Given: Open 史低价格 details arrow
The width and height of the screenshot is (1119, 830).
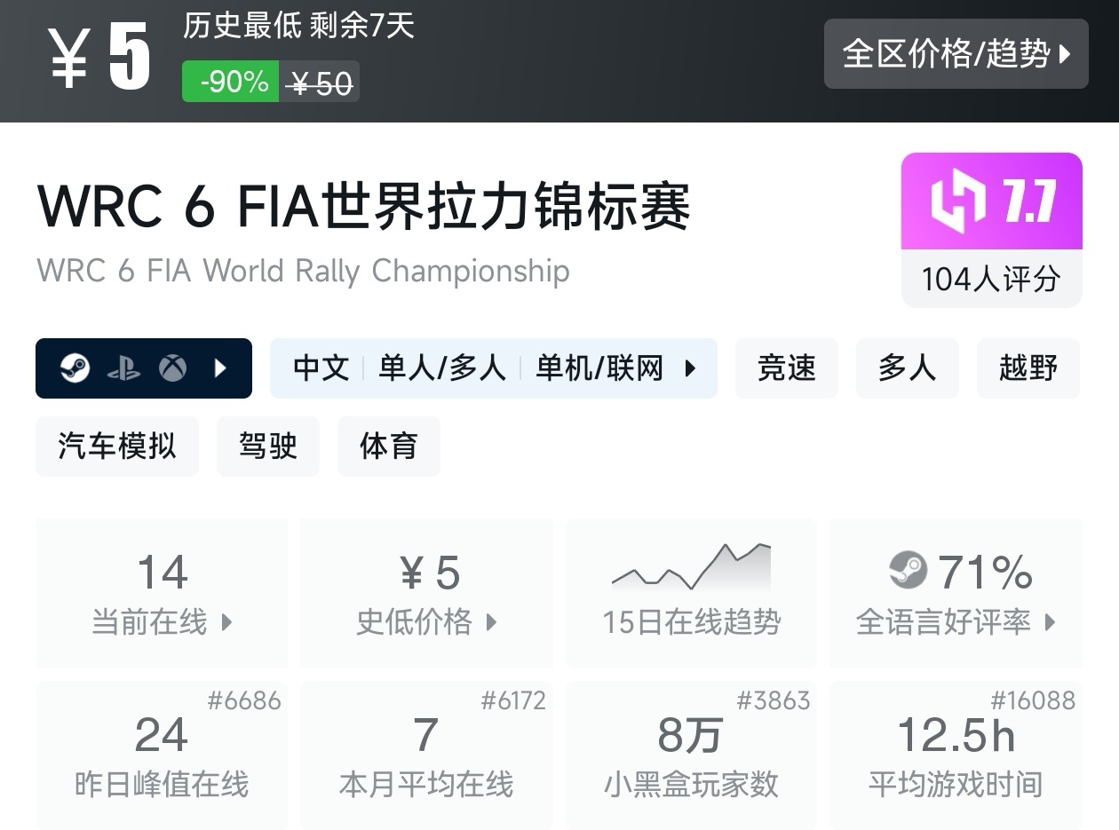Looking at the screenshot, I should tap(491, 622).
